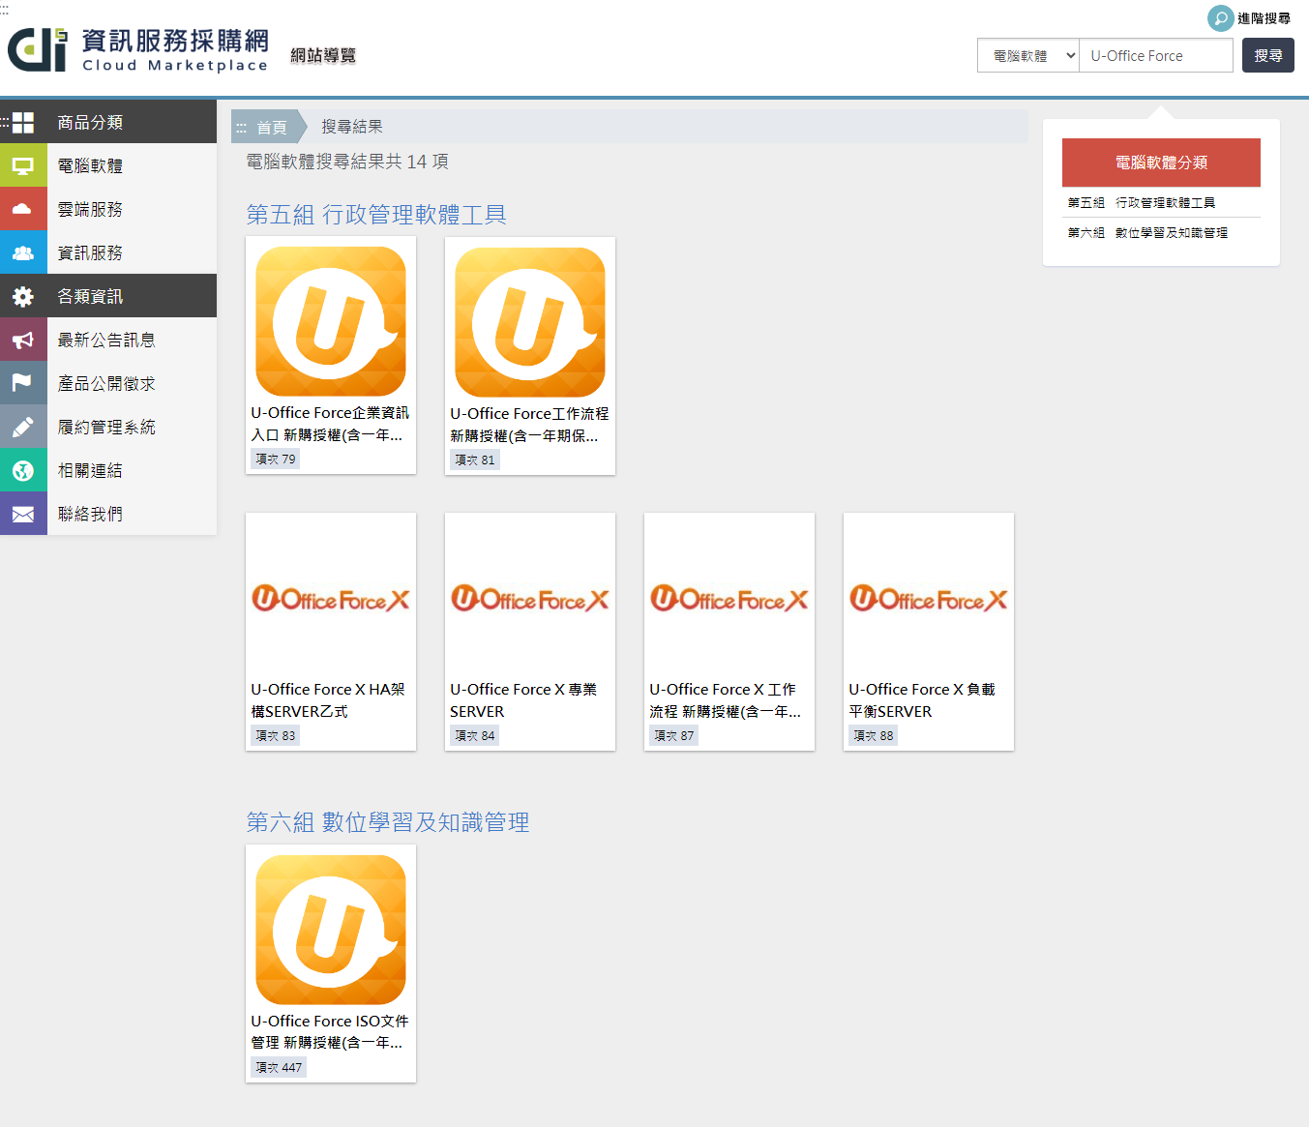
Task: Open U-Office Force X 專業SERVER title
Action: click(x=523, y=700)
